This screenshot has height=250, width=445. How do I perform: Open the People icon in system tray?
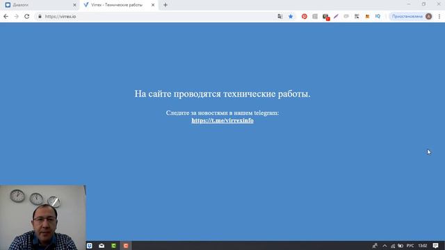click(375, 246)
